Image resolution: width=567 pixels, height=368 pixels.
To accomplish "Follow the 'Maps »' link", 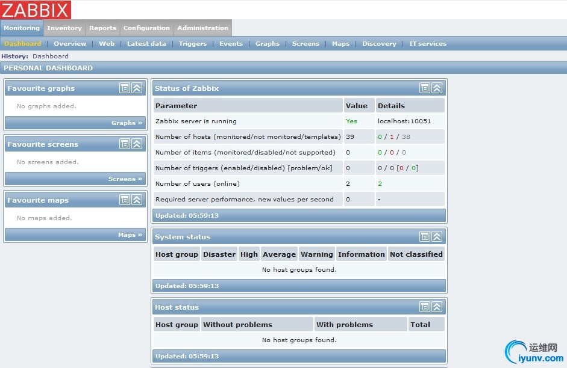I will (130, 235).
